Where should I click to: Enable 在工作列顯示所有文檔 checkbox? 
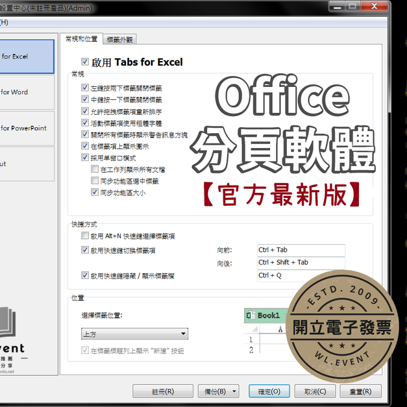pos(95,169)
